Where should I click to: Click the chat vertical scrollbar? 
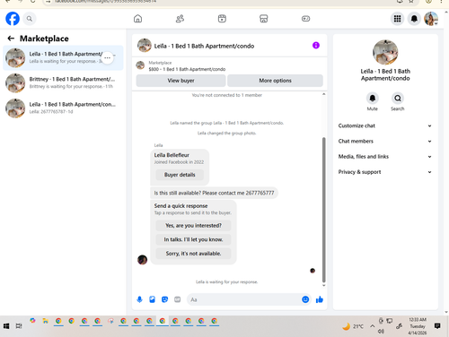[323, 210]
